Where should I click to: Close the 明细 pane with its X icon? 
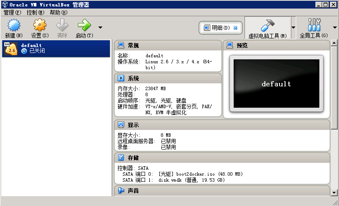[x=235, y=28]
